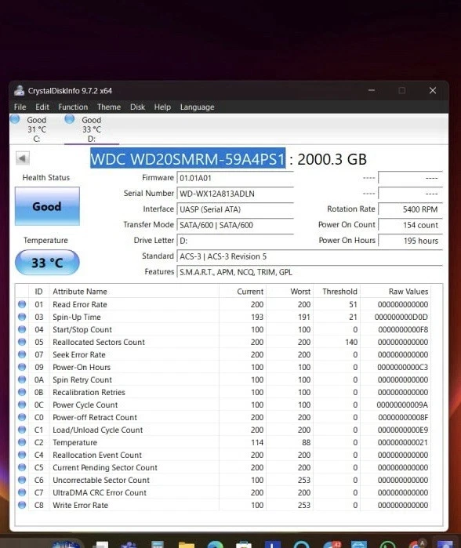Screen dimensions: 461x548
Task: Click the status dot for Power-On Hours row
Action: [x=22, y=367]
